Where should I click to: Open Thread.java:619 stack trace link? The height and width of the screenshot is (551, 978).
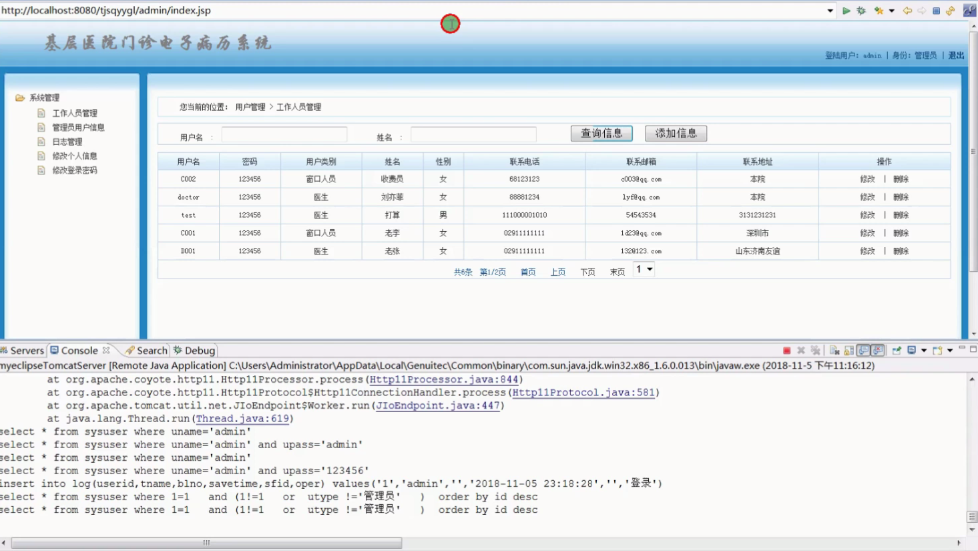click(242, 419)
